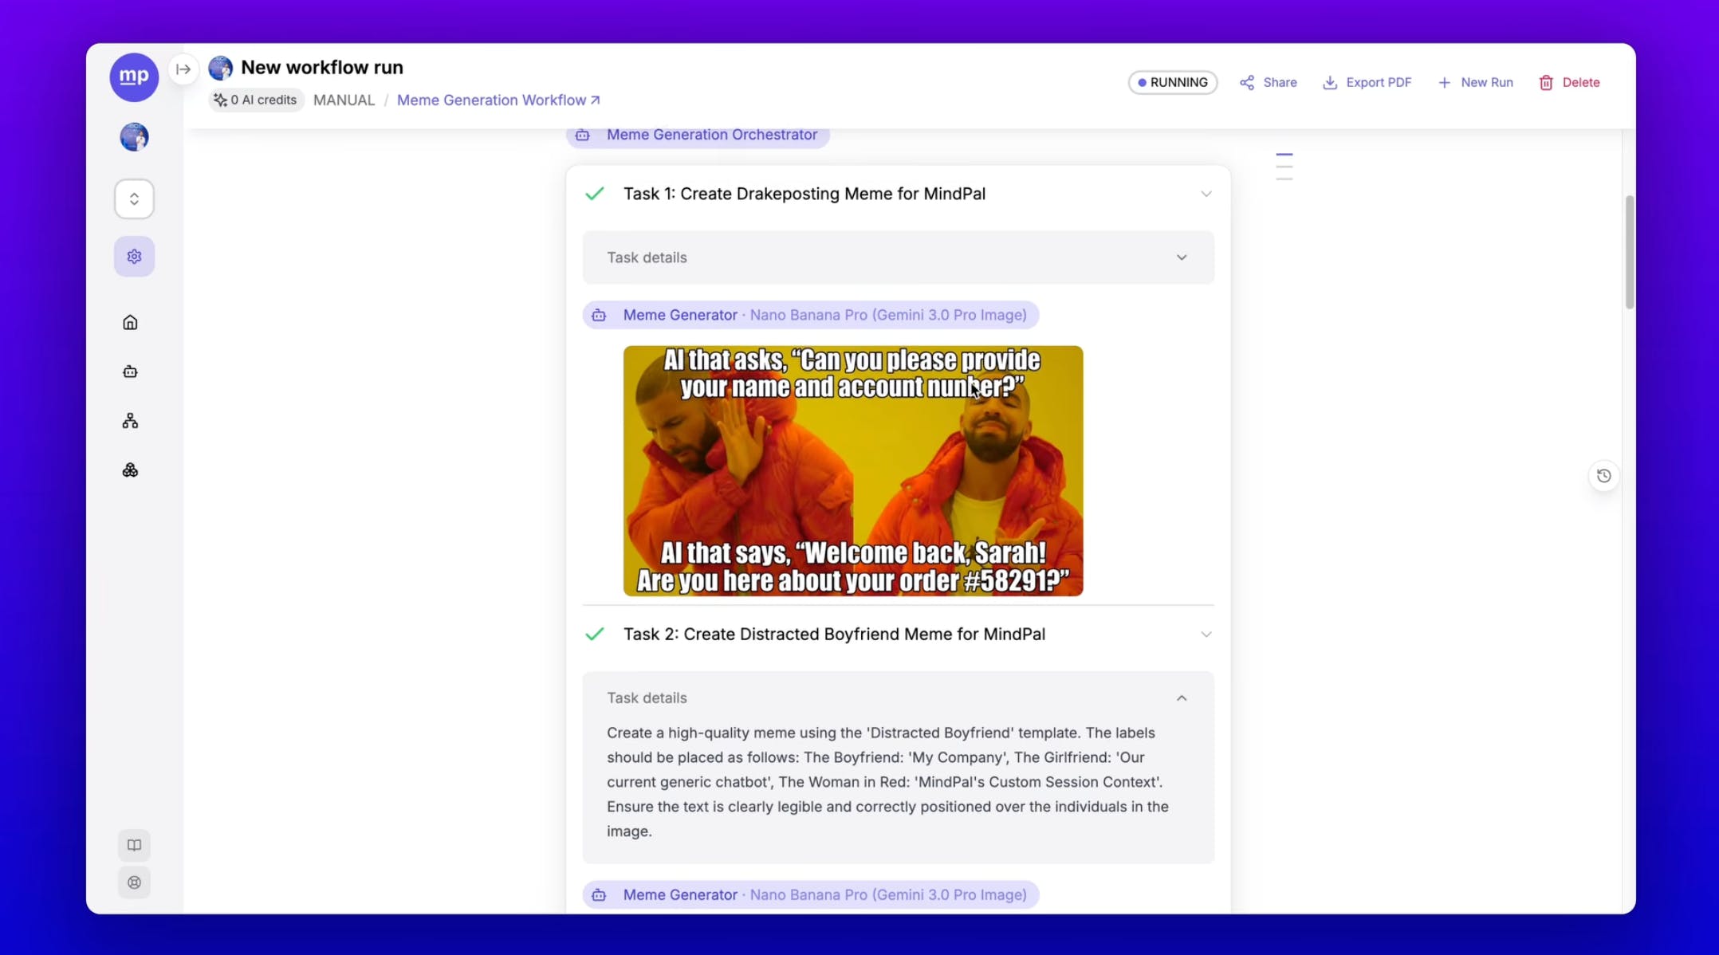Open the Workflows hierarchy icon in sidebar
This screenshot has width=1719, height=955.
[x=130, y=421]
